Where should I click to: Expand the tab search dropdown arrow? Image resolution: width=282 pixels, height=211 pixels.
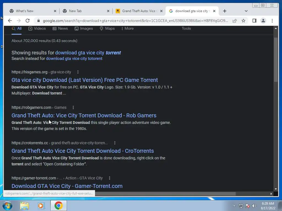246,11
